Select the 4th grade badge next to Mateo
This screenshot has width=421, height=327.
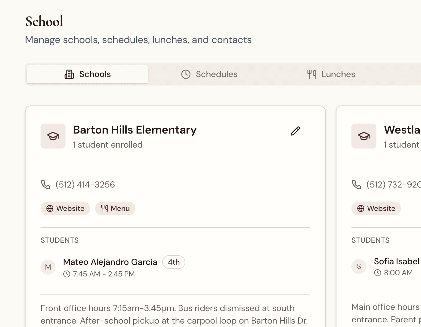173,262
